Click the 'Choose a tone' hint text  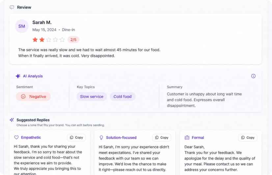61,125
